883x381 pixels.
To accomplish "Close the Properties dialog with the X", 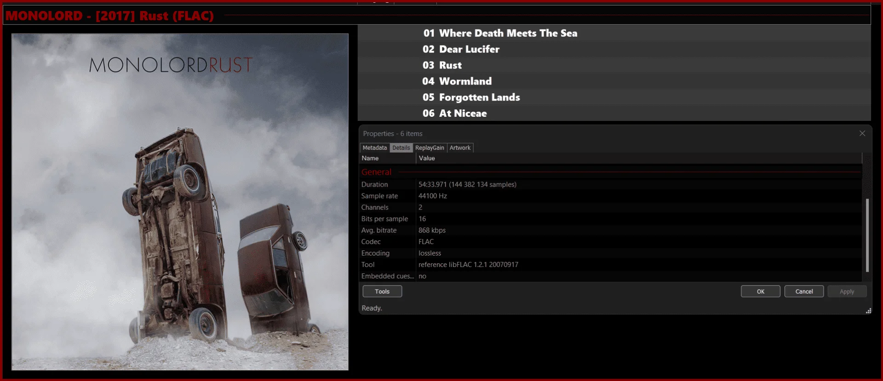I will coord(862,133).
